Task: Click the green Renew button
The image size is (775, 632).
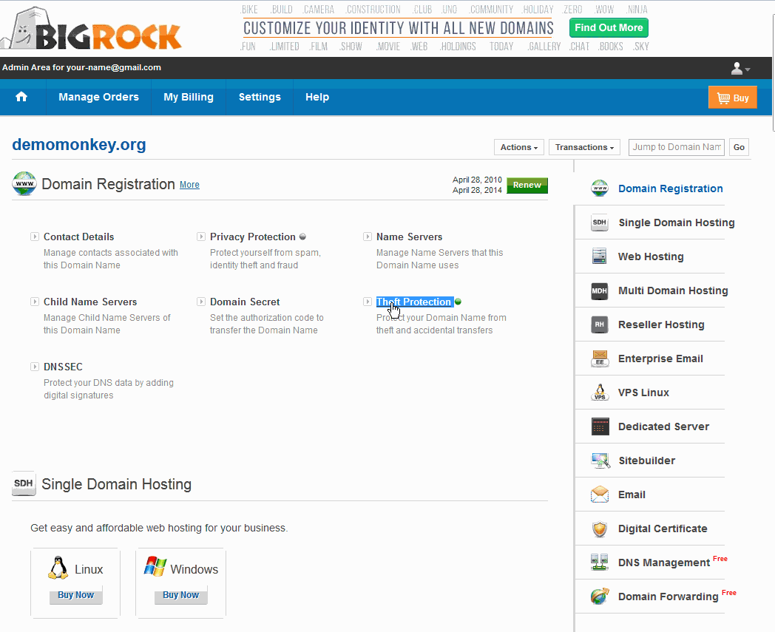Action: (527, 185)
